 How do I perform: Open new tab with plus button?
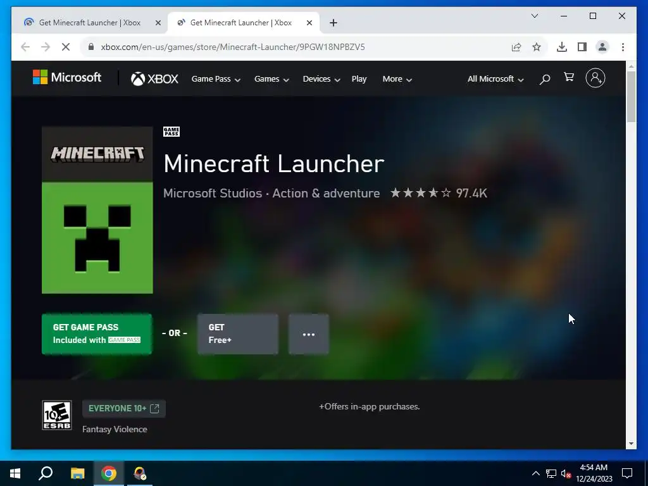(333, 23)
